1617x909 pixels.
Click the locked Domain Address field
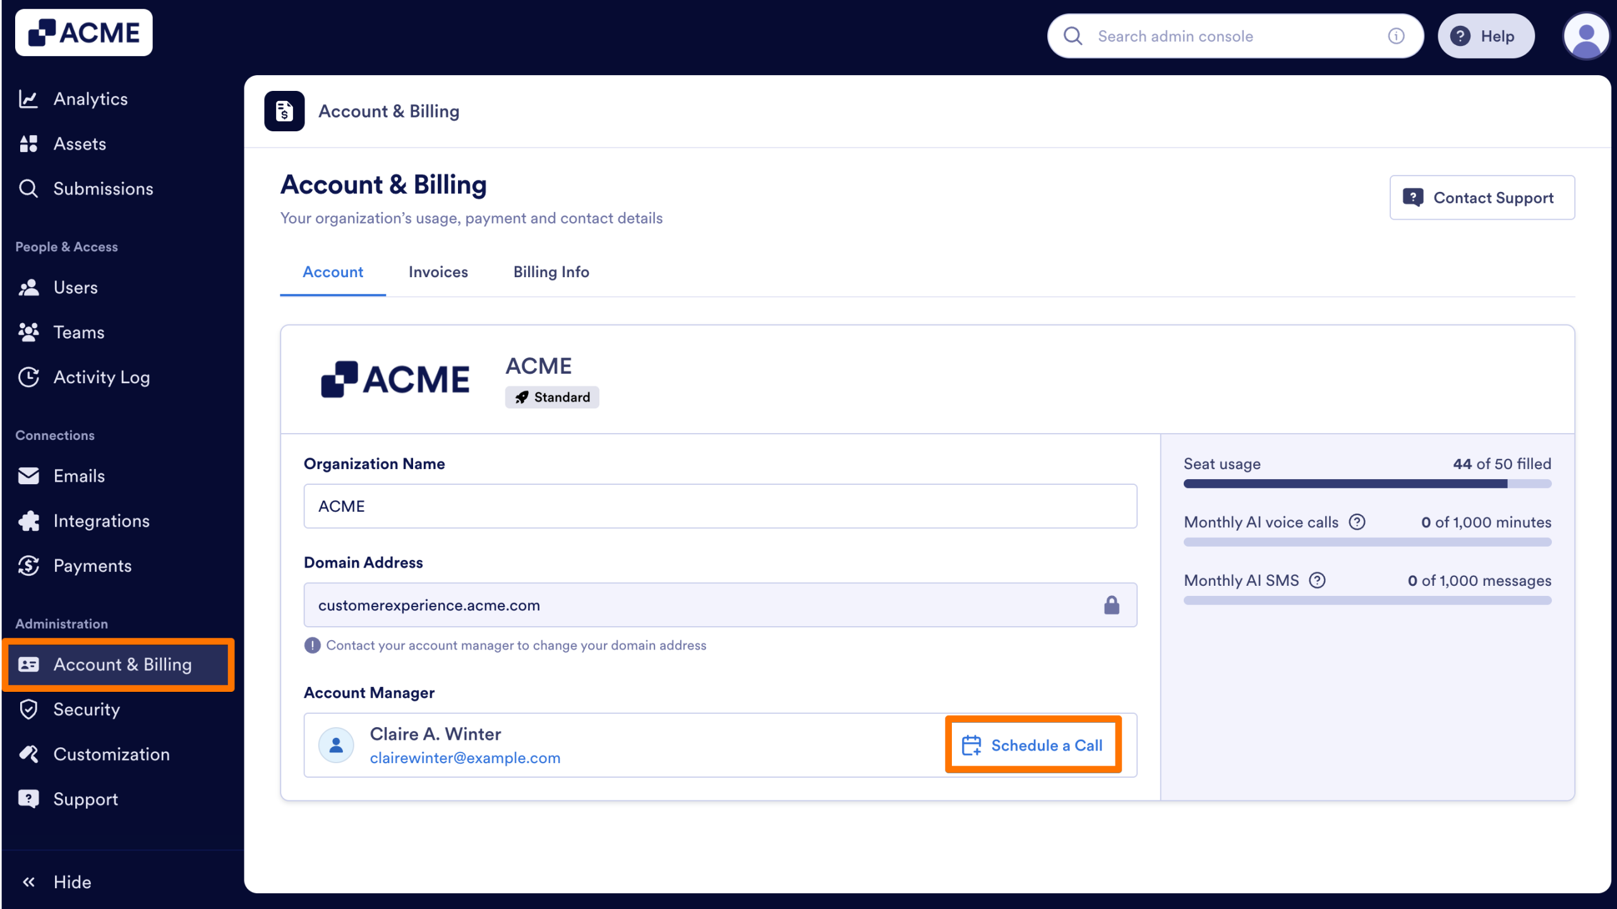point(720,605)
